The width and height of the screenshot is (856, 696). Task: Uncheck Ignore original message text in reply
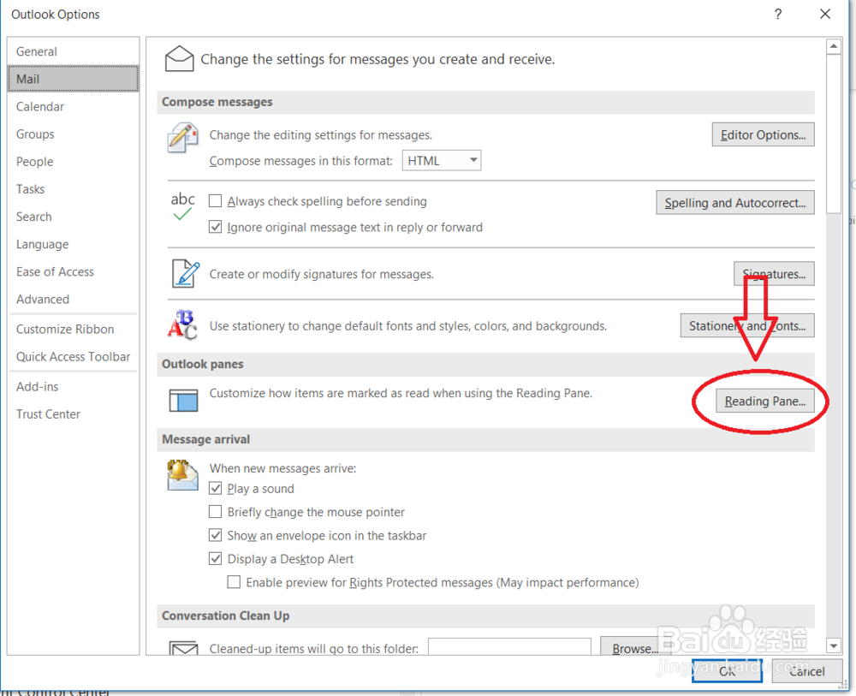click(216, 227)
